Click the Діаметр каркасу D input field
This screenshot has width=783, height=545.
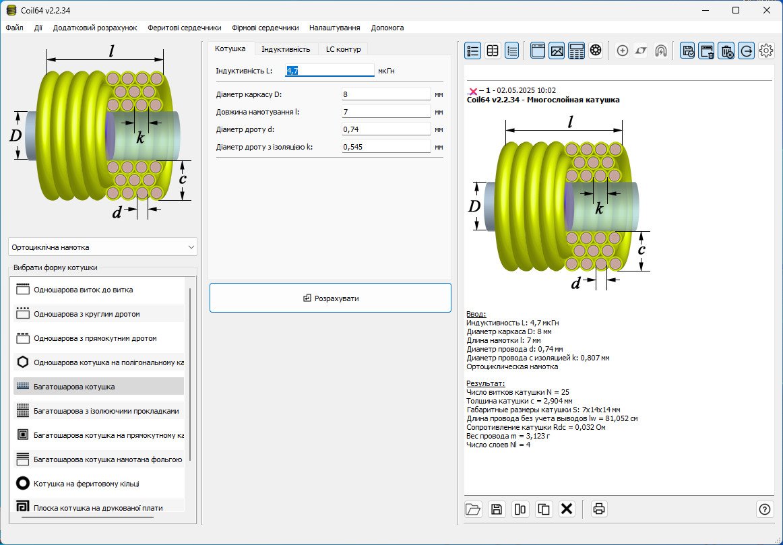[x=385, y=94]
